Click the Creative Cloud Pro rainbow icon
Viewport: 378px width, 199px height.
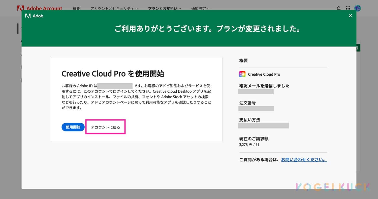click(x=242, y=74)
